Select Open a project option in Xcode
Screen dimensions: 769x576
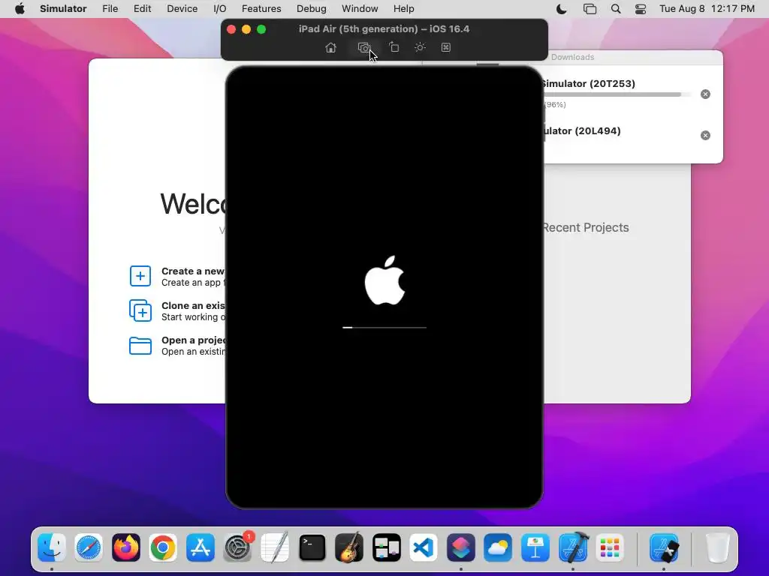click(x=177, y=346)
